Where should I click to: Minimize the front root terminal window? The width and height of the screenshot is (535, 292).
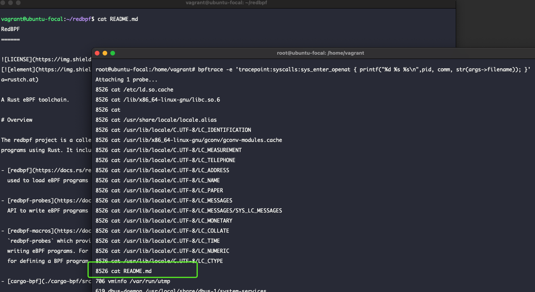point(105,53)
